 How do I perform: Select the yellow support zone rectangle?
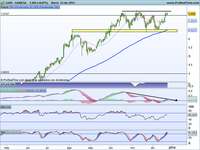click(x=124, y=31)
